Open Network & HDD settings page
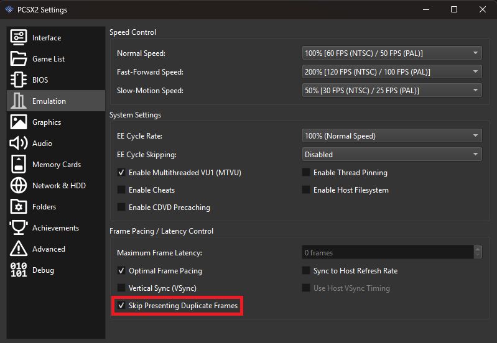This screenshot has width=497, height=343. coord(56,185)
